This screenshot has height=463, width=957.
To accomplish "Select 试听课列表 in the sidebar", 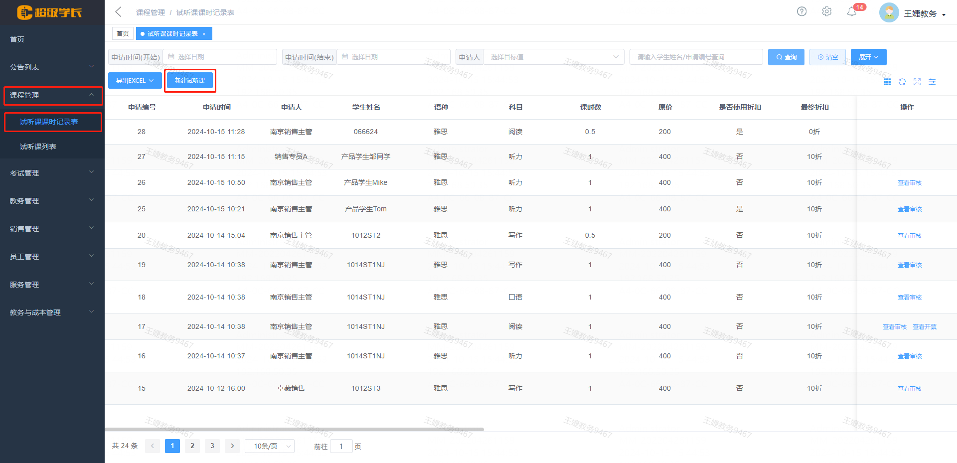I will click(x=38, y=147).
